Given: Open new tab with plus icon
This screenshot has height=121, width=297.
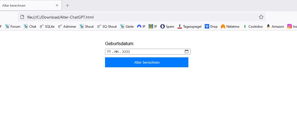Looking at the screenshot, I should click(67, 5).
